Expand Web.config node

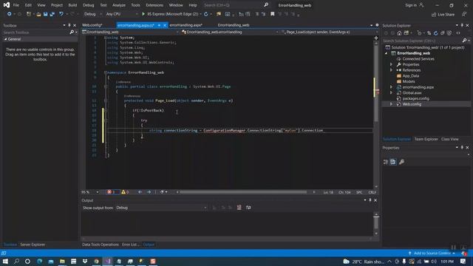click(391, 104)
